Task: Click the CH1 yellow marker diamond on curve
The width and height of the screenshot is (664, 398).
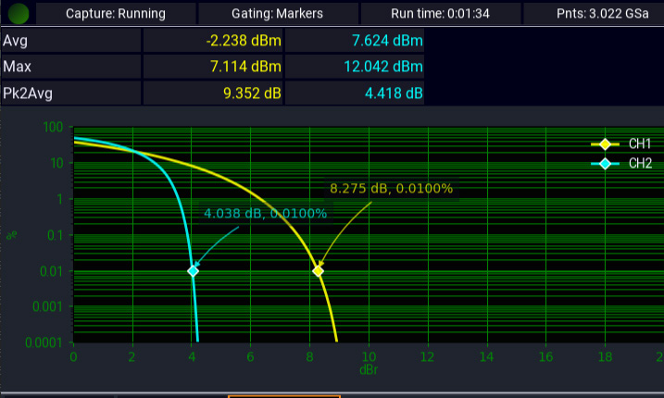Action: point(318,271)
